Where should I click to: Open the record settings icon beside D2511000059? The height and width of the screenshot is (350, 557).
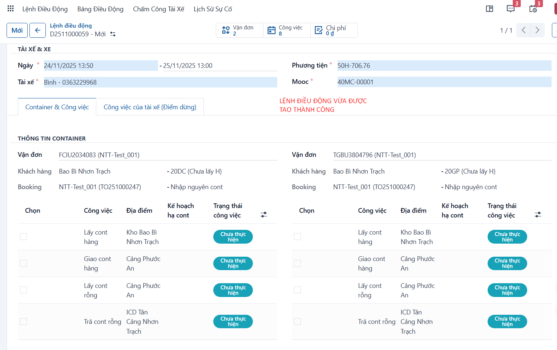point(113,34)
